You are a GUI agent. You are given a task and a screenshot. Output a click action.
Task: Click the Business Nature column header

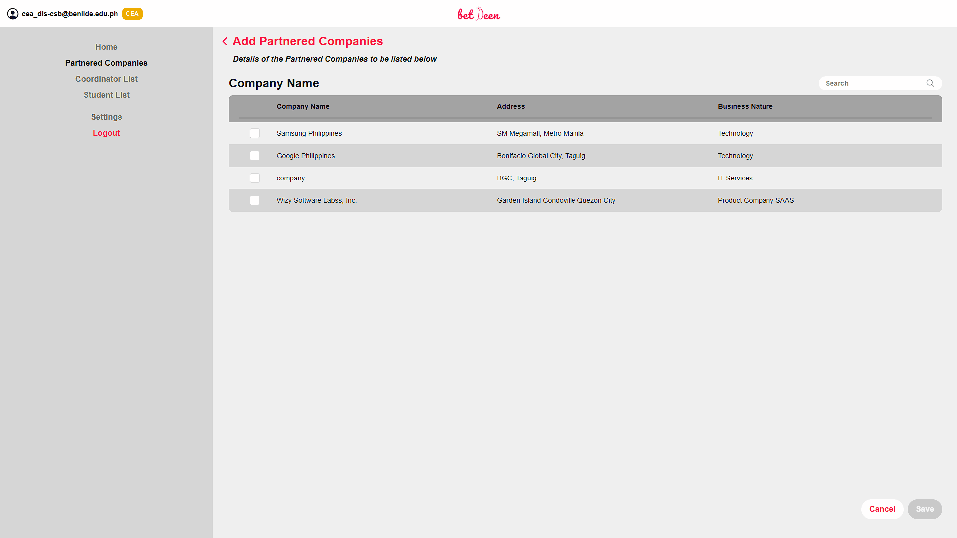(745, 106)
